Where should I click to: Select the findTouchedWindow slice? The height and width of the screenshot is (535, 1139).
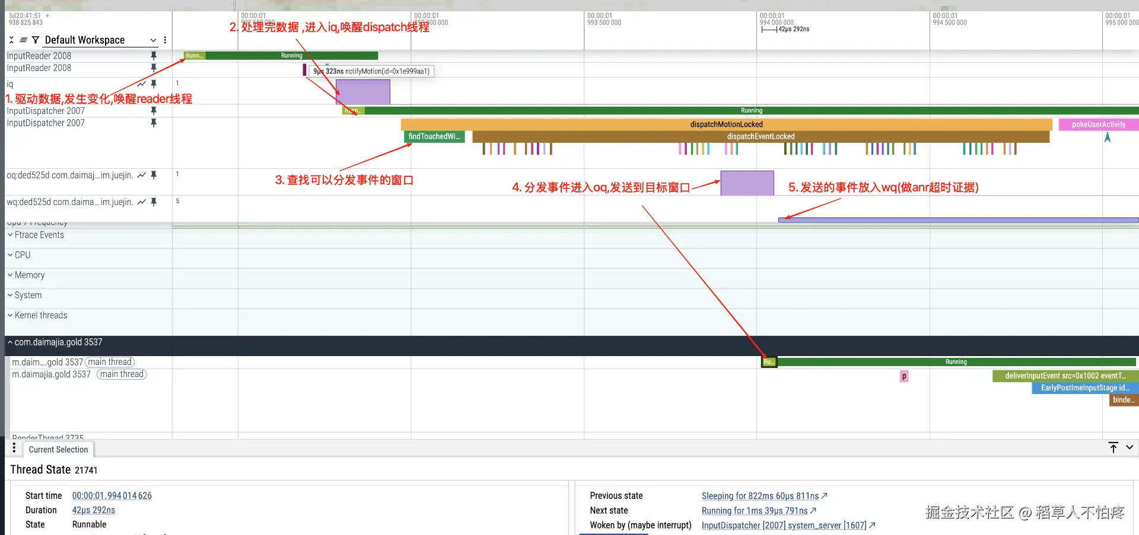(434, 137)
